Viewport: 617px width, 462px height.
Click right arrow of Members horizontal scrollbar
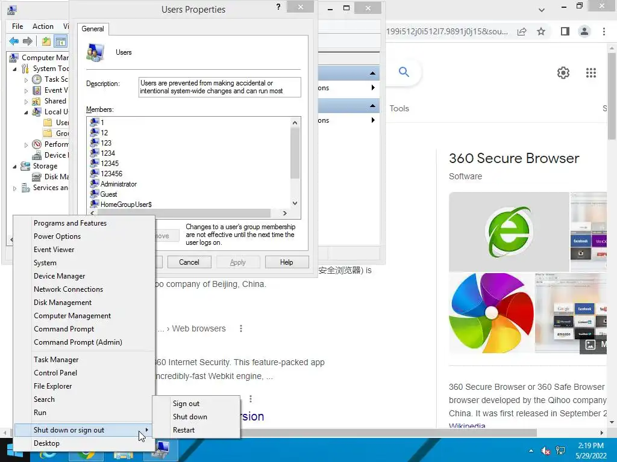click(285, 213)
